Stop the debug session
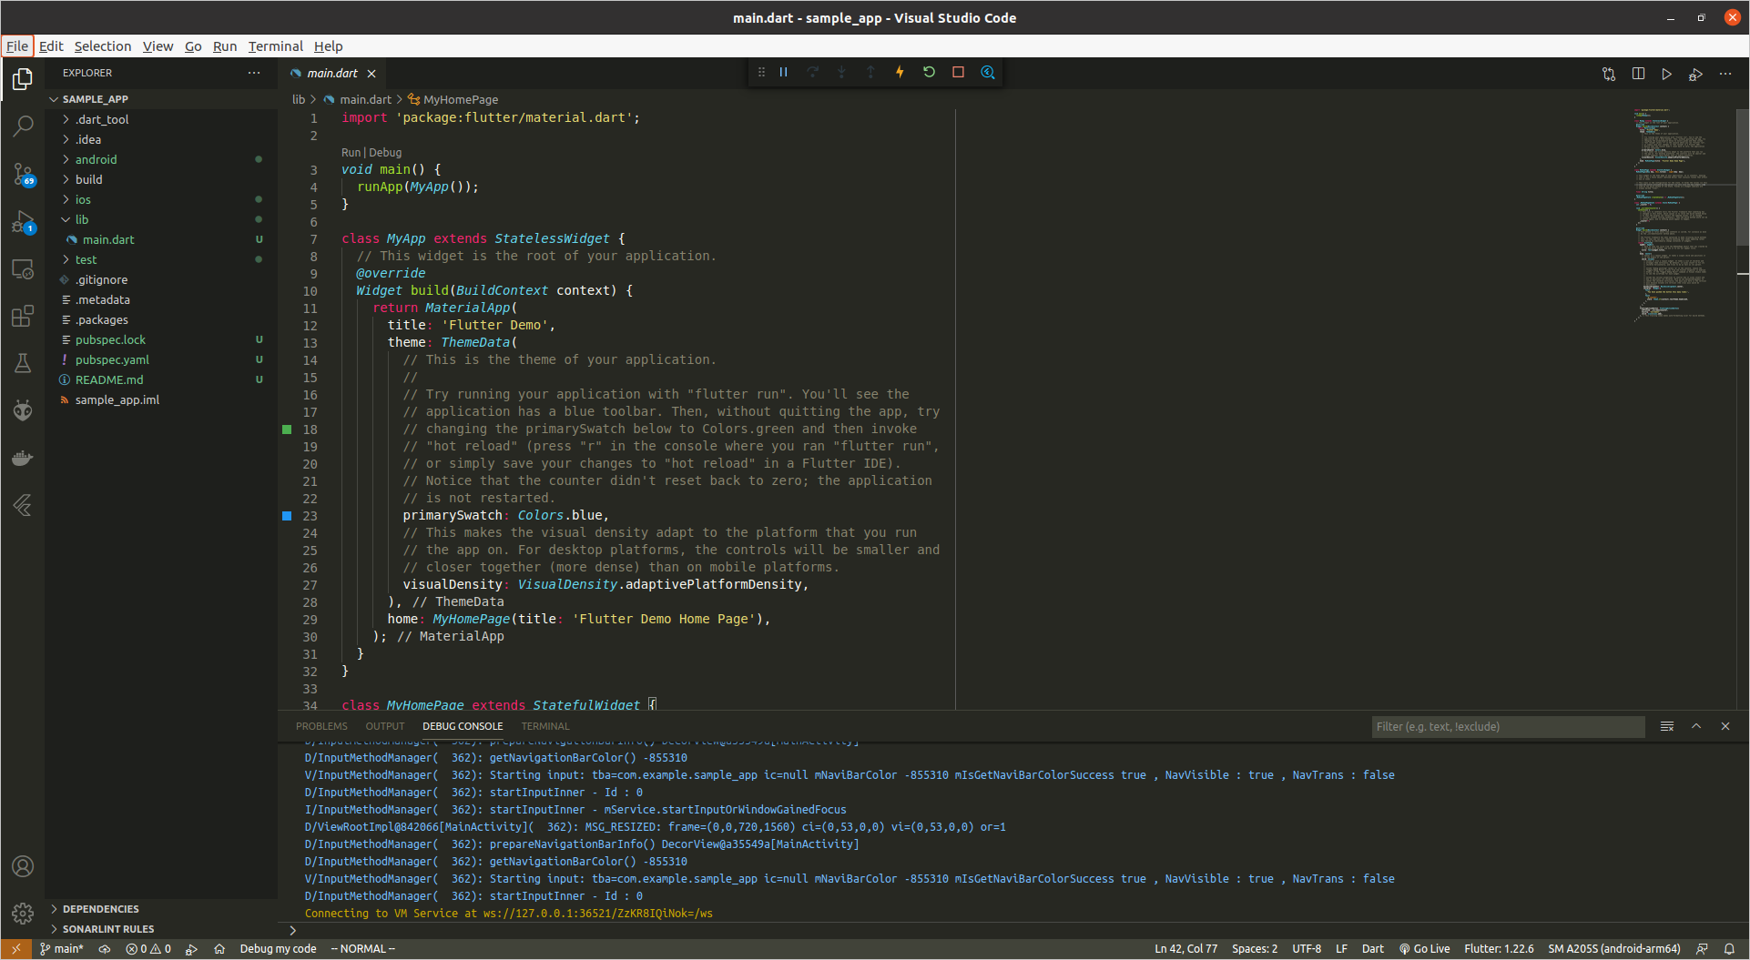The height and width of the screenshot is (960, 1750). (958, 72)
